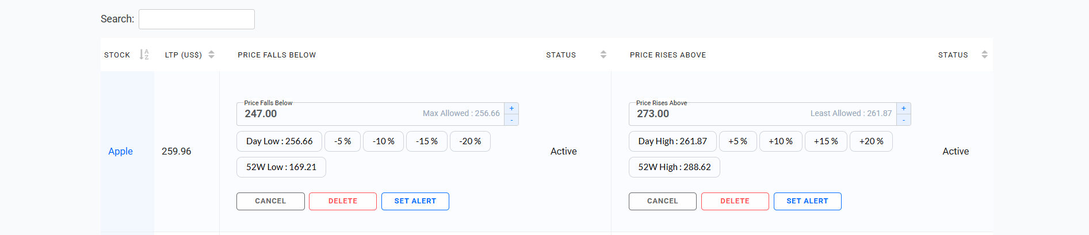Open the Apple stock link
Viewport: 1089px width, 235px height.
(x=120, y=151)
